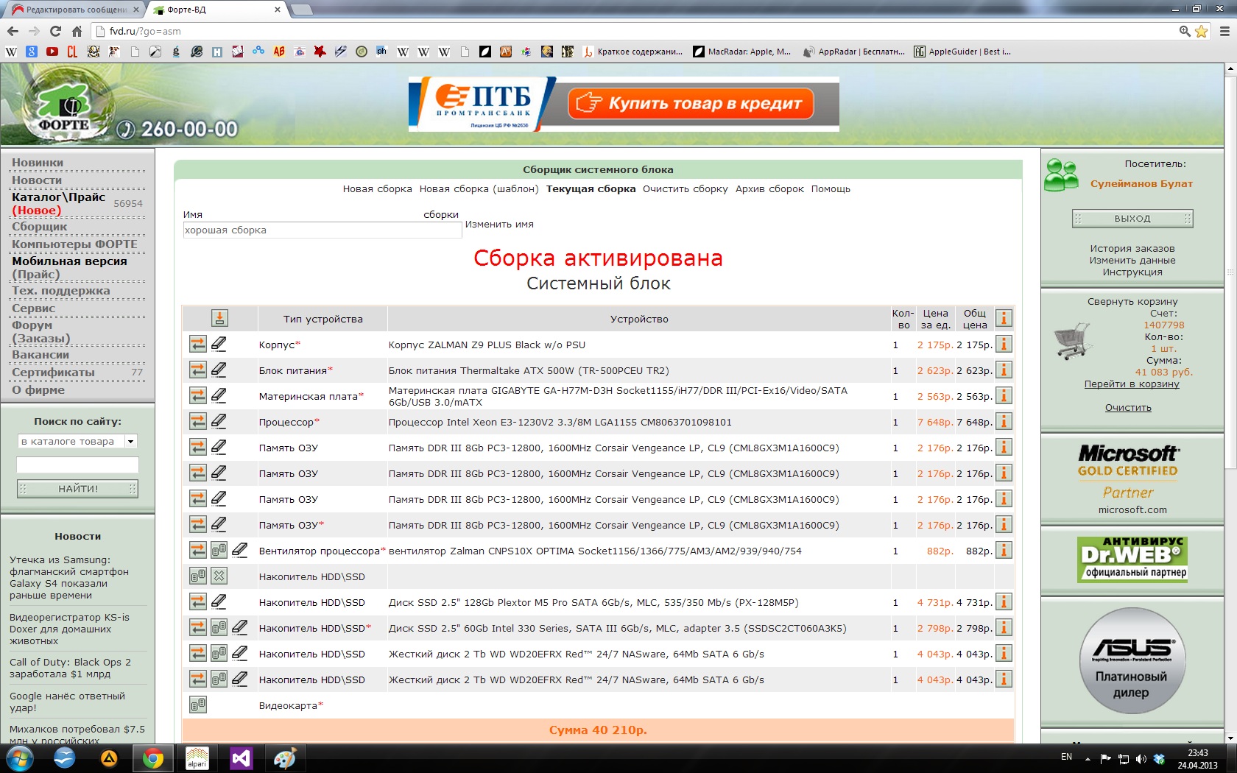Click the swap icon for the Plextor SSD row
This screenshot has width=1237, height=773.
click(x=198, y=601)
